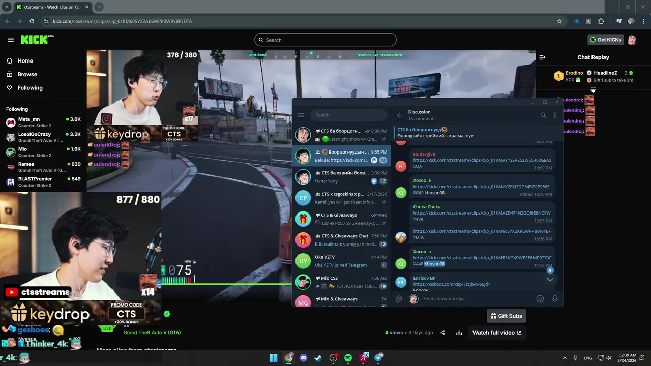This screenshot has height=366, width=651.
Task: Open Windows Start menu
Action: (274, 358)
